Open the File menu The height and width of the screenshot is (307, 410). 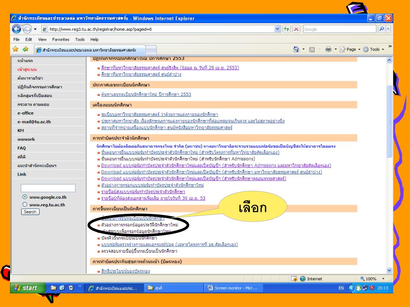coord(16,40)
